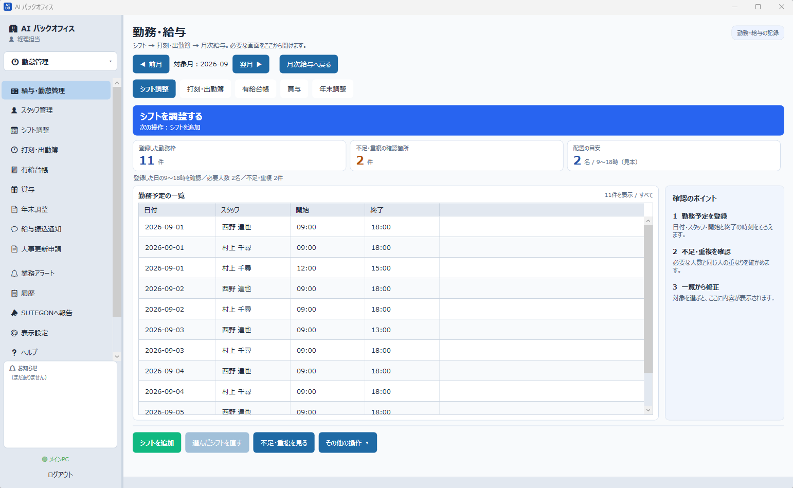Screen dimensions: 793x488
Task: Click the 開始 column header
Action: [328, 210]
